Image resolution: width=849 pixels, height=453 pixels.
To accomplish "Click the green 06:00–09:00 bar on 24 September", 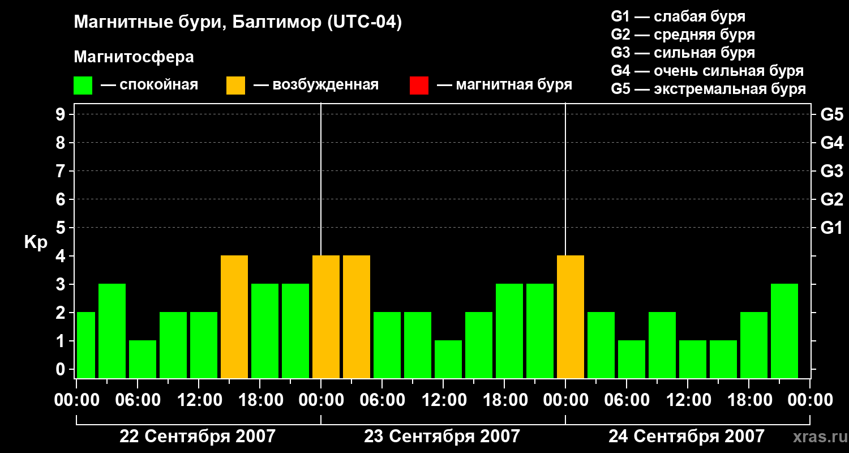I will 632,359.
